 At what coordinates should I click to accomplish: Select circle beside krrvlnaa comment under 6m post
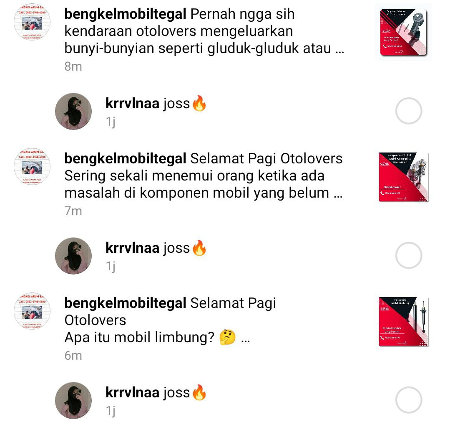(x=409, y=400)
